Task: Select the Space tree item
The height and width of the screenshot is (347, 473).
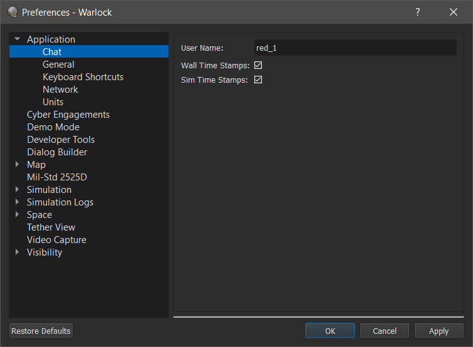Action: [x=39, y=215]
